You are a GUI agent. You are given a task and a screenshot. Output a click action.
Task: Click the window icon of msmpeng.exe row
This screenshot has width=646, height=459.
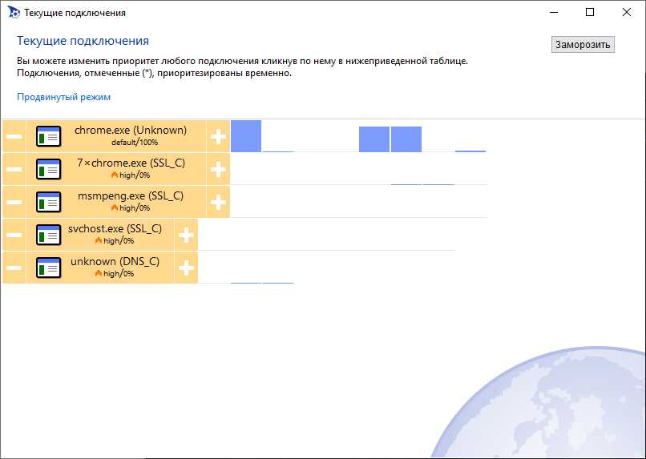pyautogui.click(x=49, y=202)
